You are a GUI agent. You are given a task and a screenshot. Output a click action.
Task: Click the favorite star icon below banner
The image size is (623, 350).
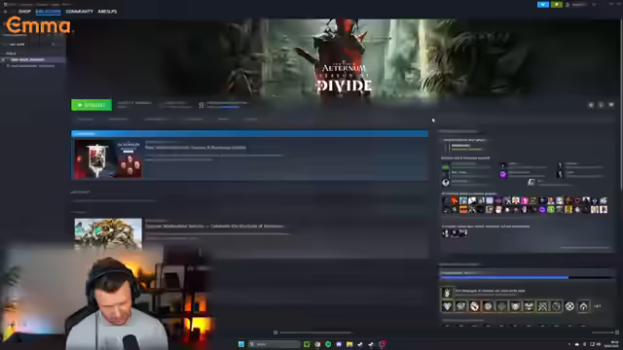611,105
